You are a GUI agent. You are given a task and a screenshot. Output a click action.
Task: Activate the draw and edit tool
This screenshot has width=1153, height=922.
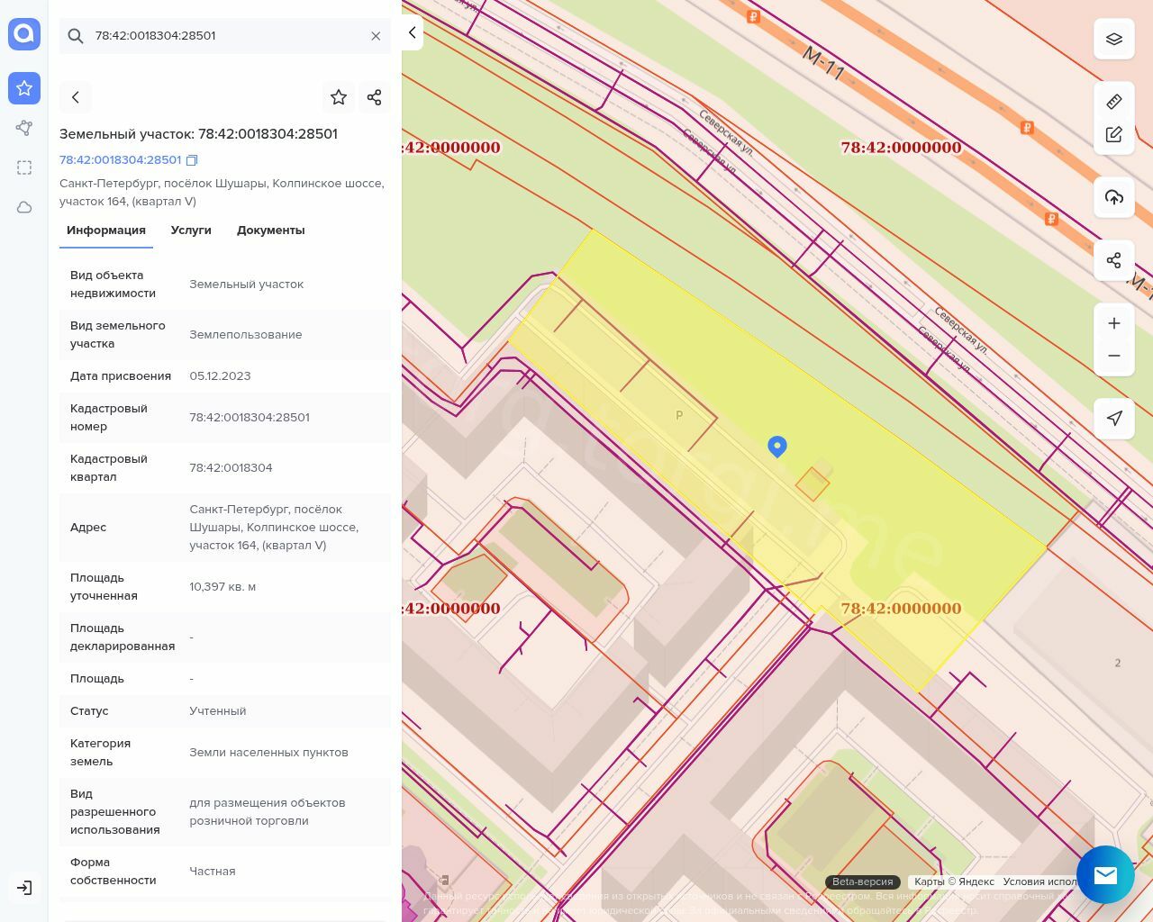[x=1114, y=135]
